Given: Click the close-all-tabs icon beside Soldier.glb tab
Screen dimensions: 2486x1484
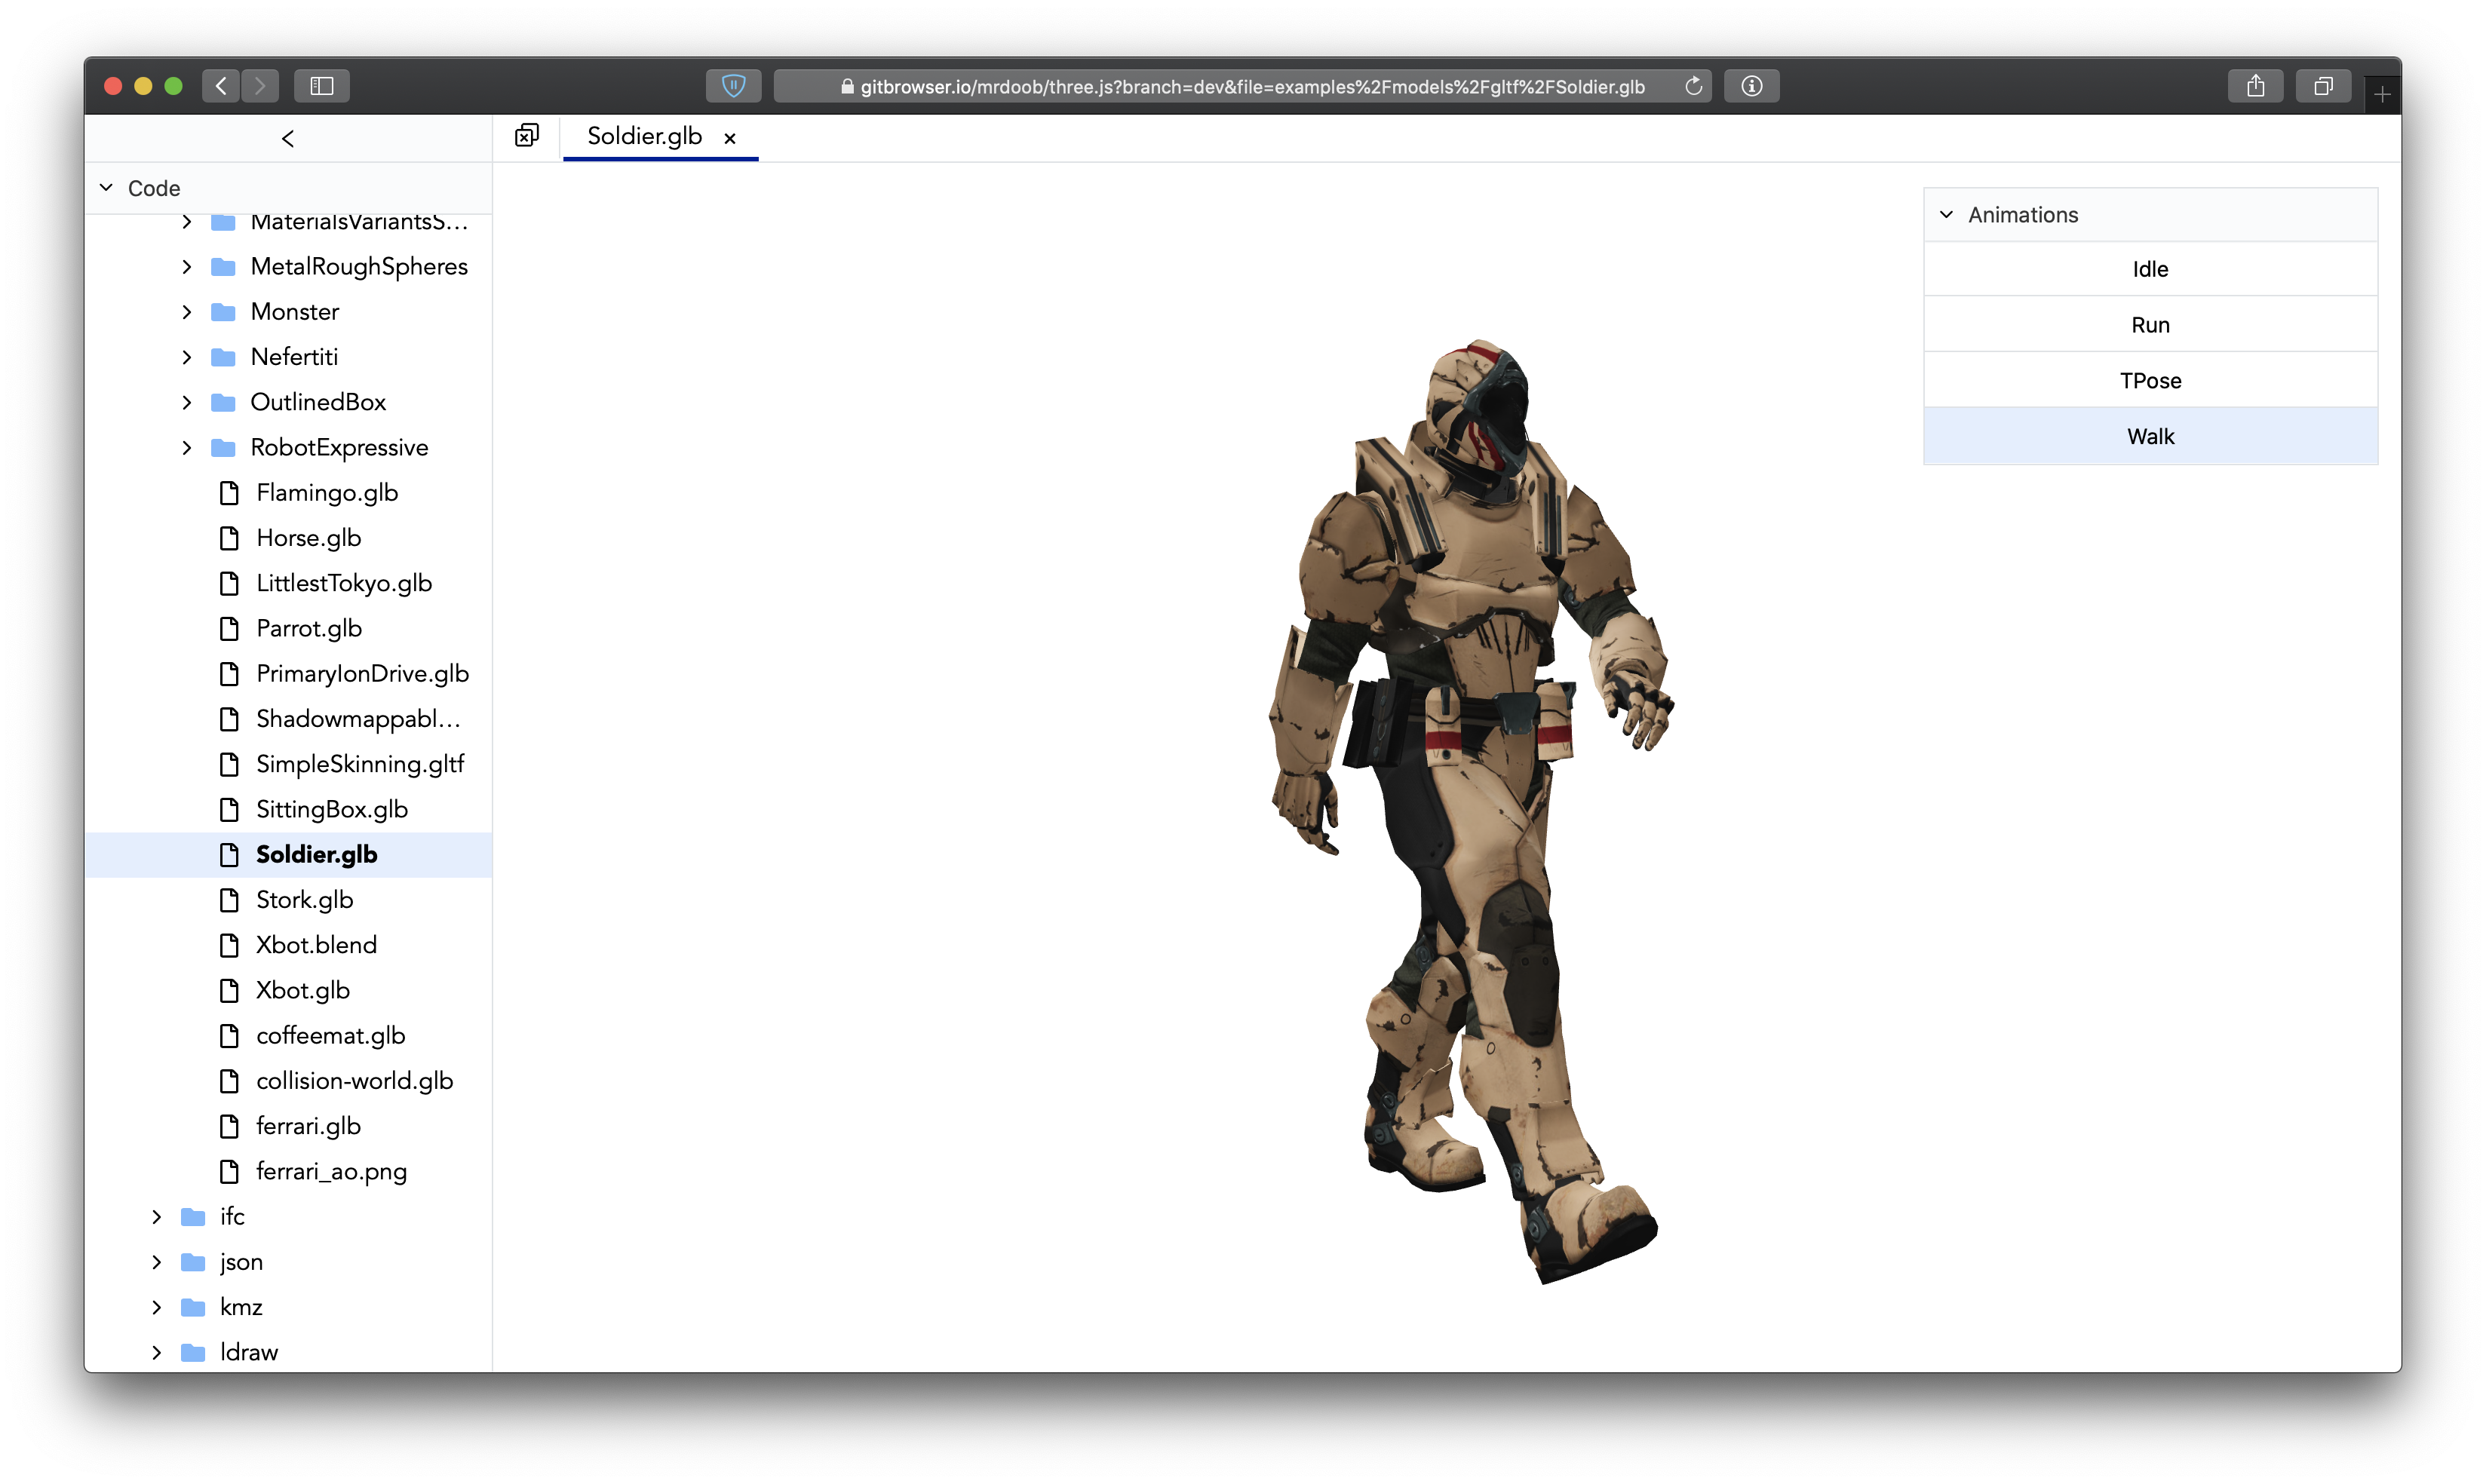Looking at the screenshot, I should (x=527, y=136).
